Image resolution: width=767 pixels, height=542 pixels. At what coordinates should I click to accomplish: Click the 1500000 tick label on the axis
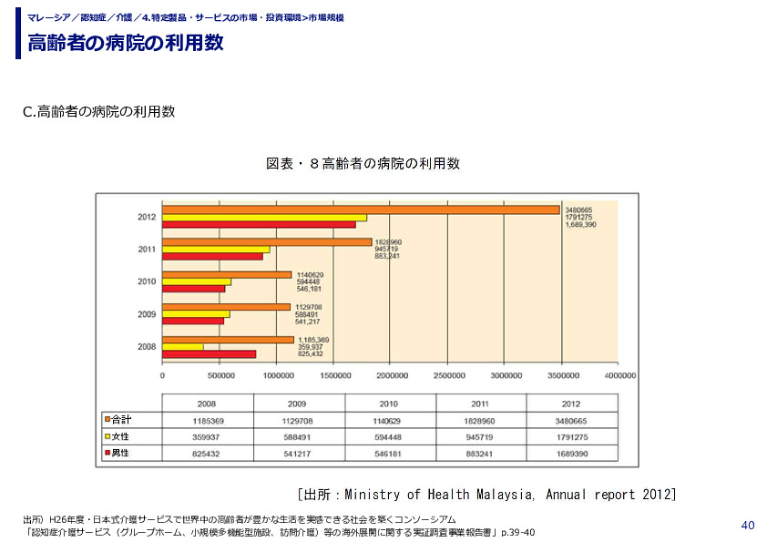335,375
